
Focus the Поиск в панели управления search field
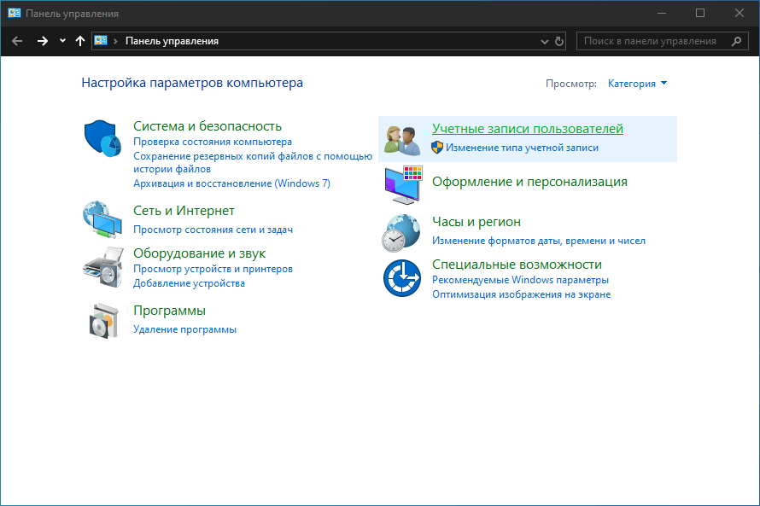(x=663, y=41)
